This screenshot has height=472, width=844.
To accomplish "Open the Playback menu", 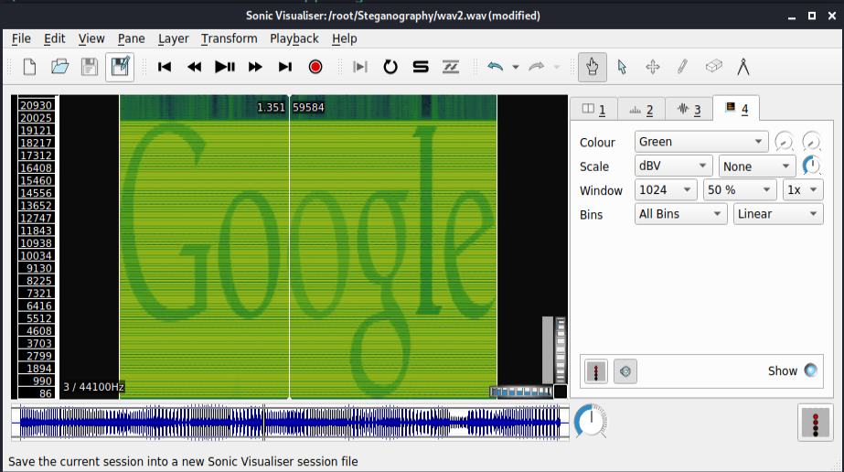I will point(294,38).
